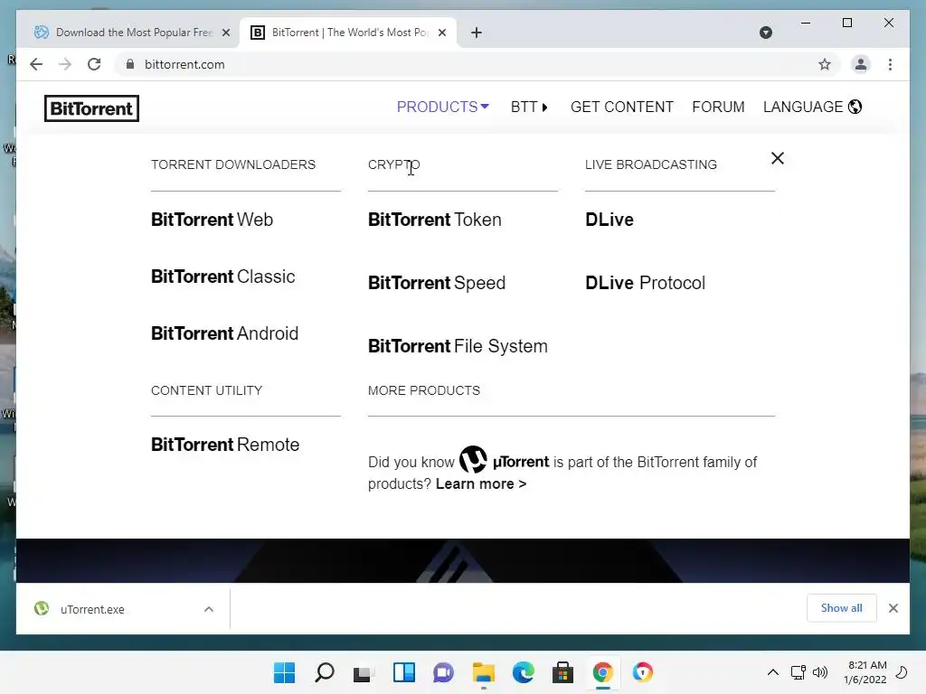Go to the FORUM page
The height and width of the screenshot is (694, 926).
pos(718,107)
